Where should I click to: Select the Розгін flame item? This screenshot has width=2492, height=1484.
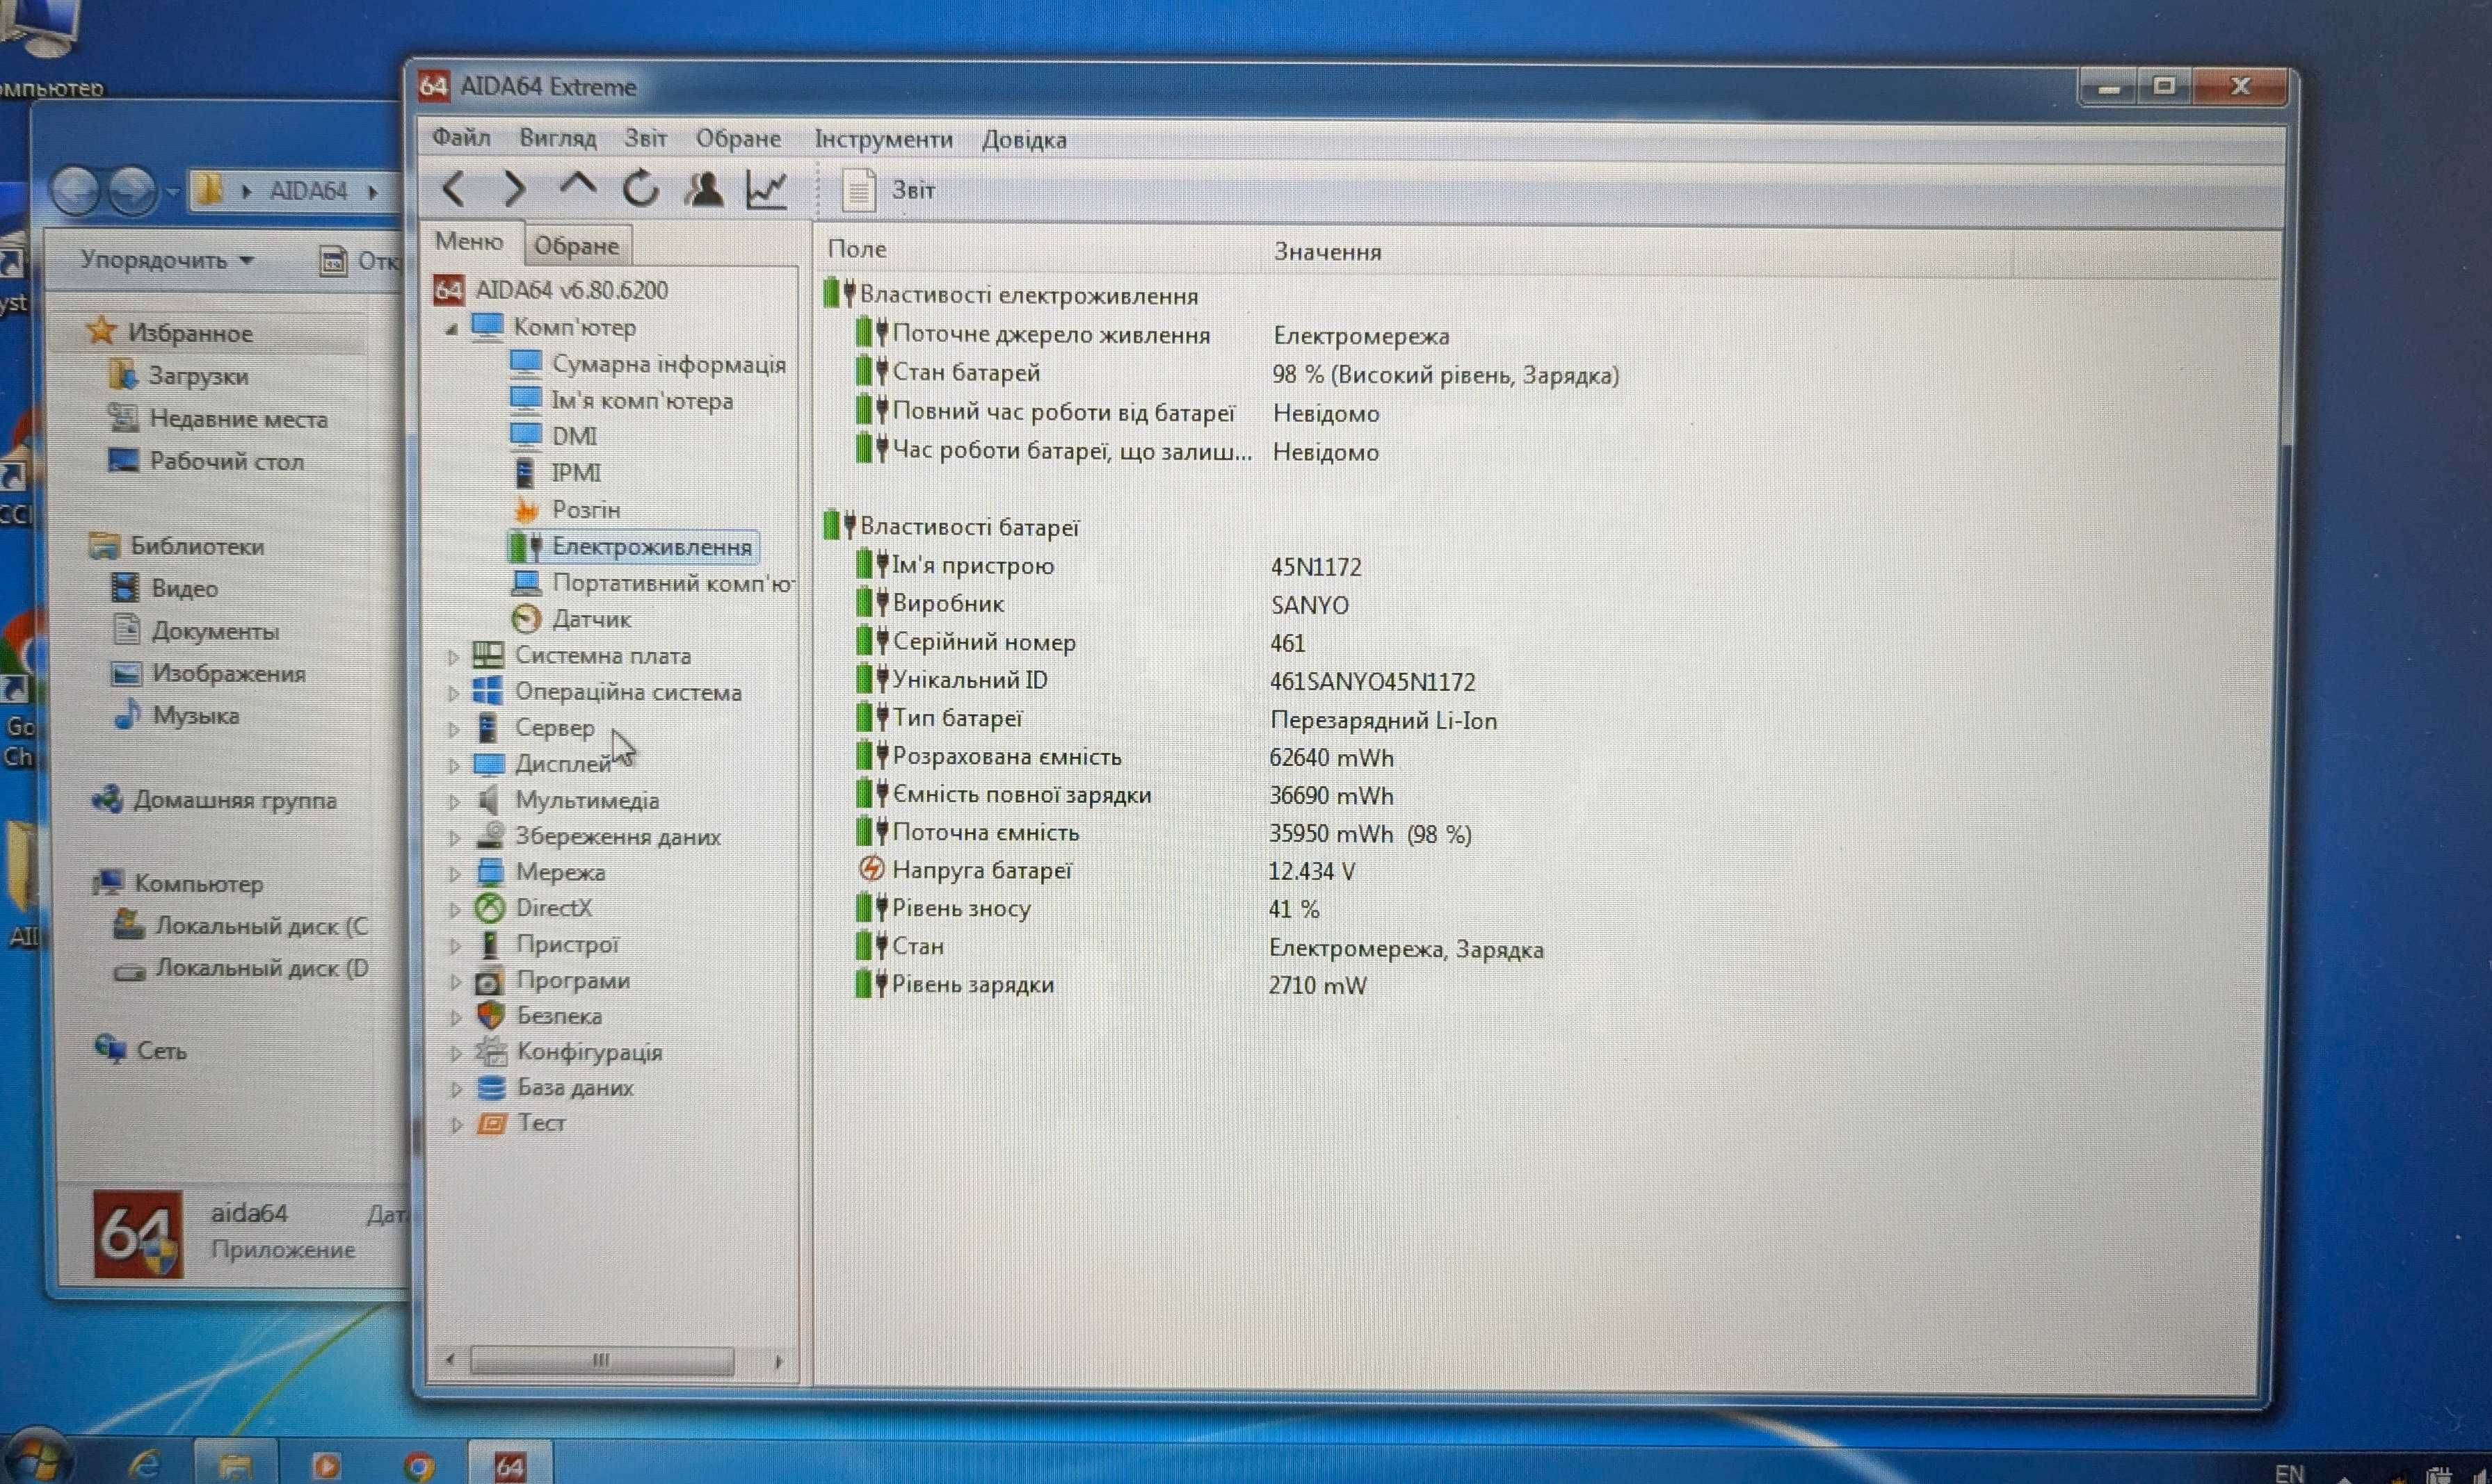pyautogui.click(x=565, y=510)
